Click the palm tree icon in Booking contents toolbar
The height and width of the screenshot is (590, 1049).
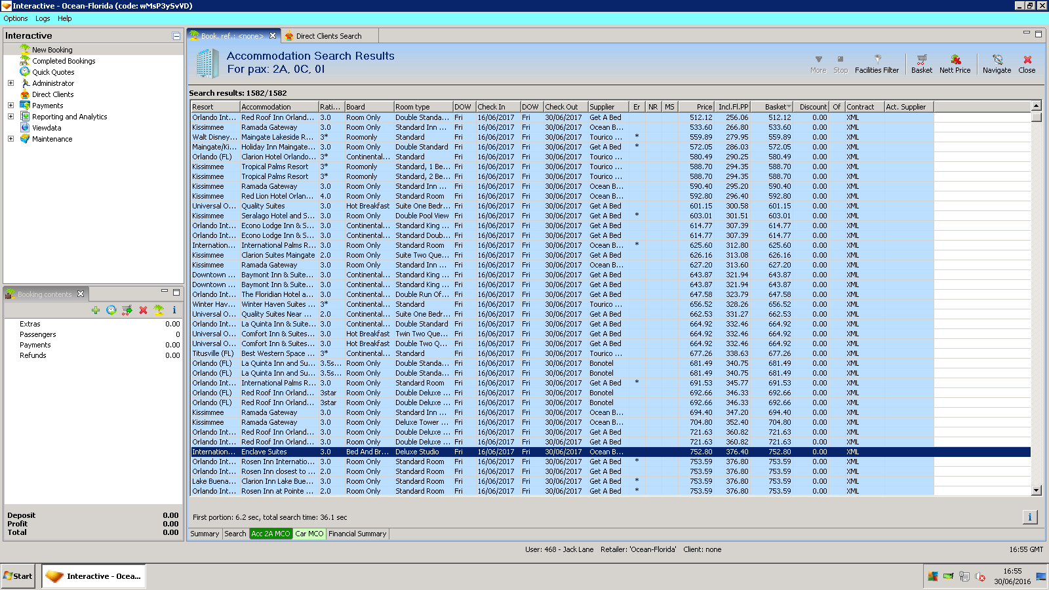tap(159, 310)
